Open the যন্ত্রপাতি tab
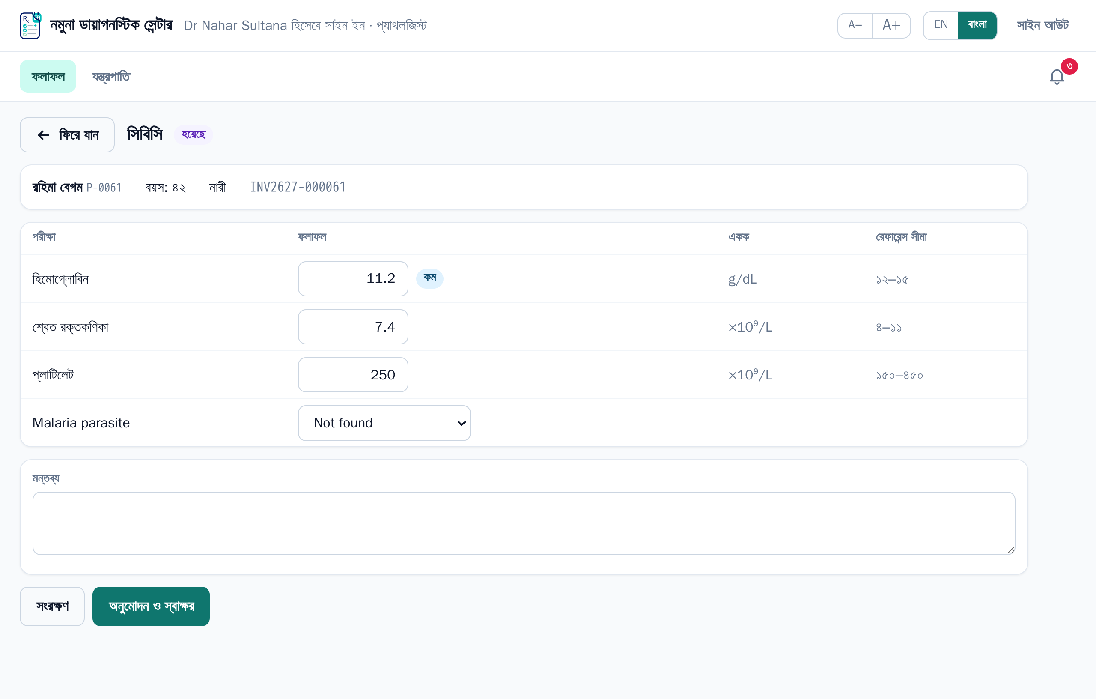This screenshot has width=1096, height=699. pos(111,77)
